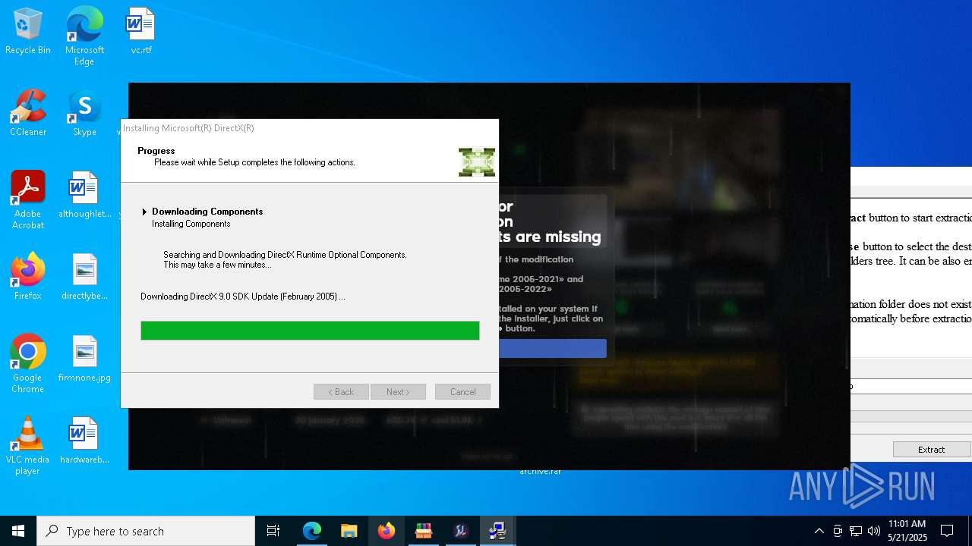Viewport: 972px width, 546px height.
Task: Open the network status tray icon
Action: 856,531
